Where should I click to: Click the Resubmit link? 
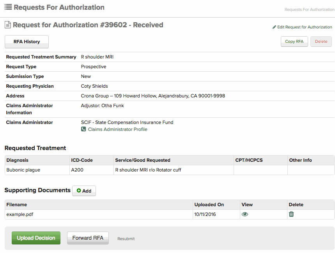click(126, 239)
